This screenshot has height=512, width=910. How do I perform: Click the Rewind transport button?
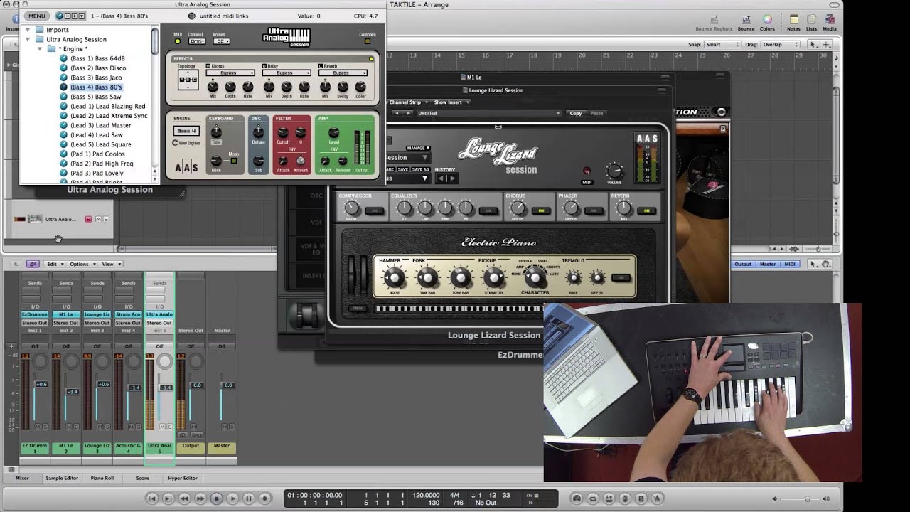click(185, 499)
